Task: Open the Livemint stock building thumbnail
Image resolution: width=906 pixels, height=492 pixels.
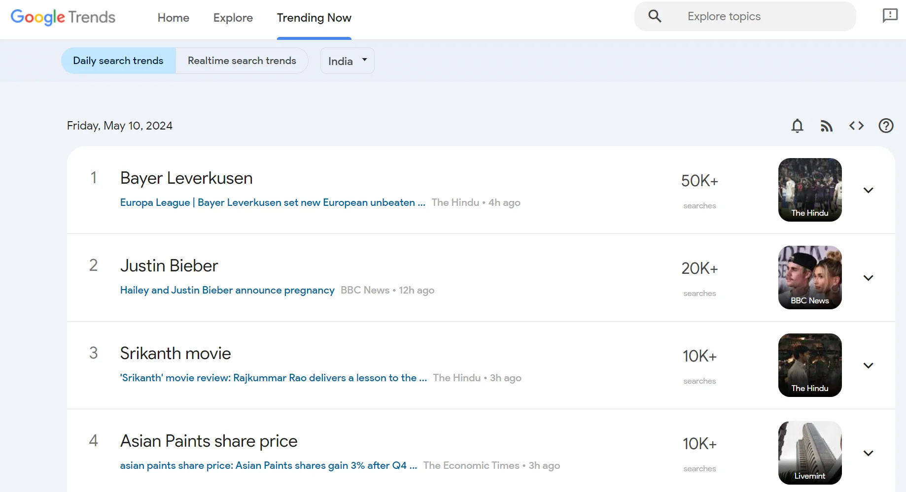Action: 810,453
